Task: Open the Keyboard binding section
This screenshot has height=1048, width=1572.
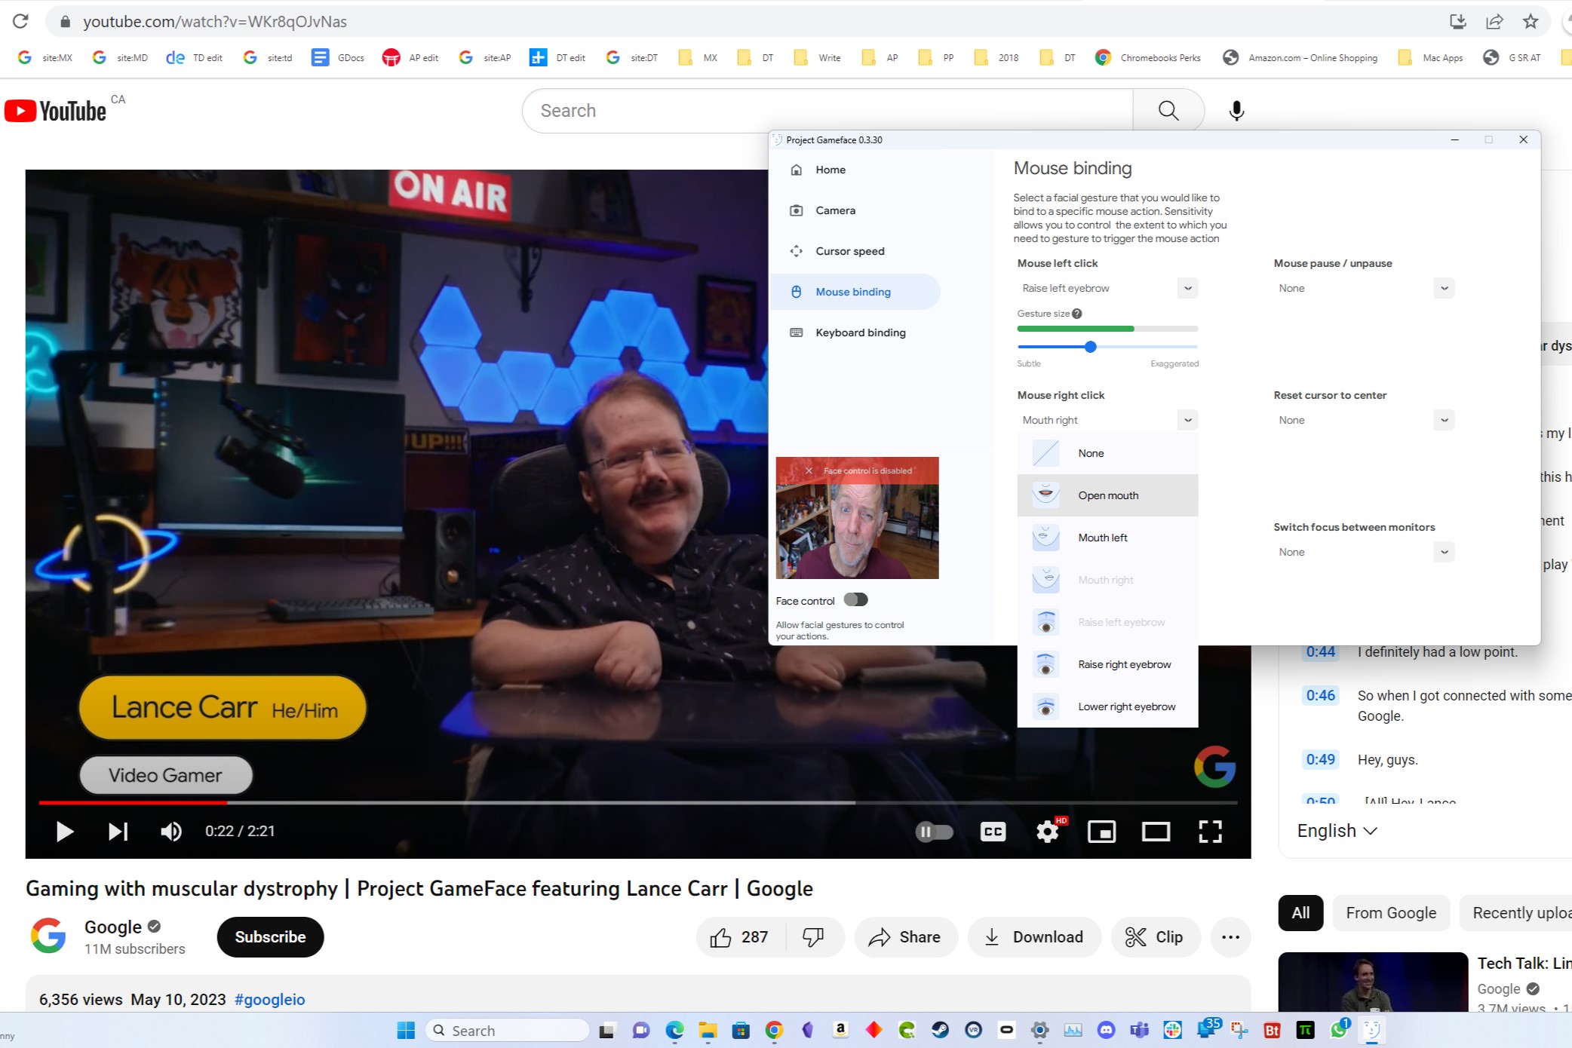Action: click(x=860, y=332)
